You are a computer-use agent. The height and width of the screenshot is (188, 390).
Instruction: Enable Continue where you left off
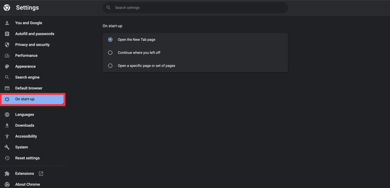click(x=110, y=52)
